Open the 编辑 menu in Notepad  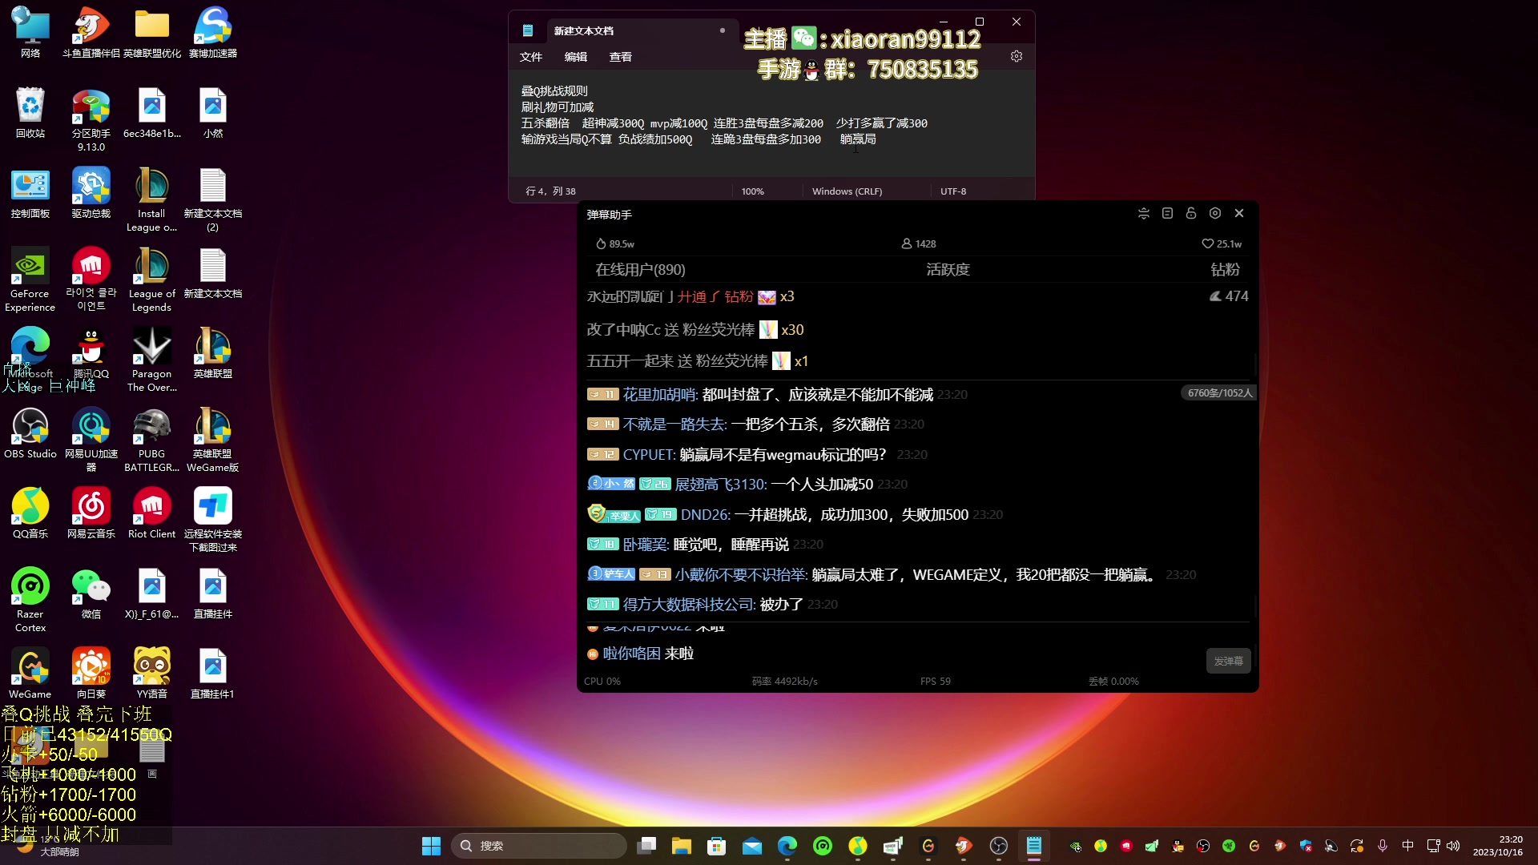coord(576,57)
